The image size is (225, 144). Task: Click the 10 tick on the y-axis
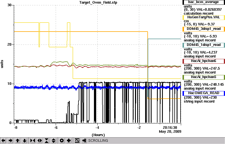9,84
